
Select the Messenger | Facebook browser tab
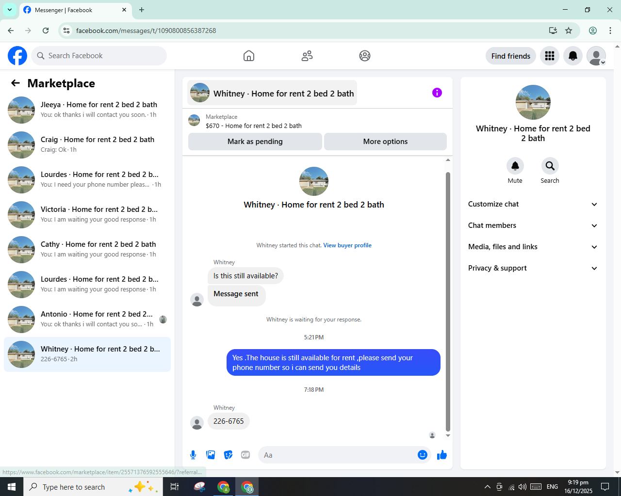tap(75, 10)
